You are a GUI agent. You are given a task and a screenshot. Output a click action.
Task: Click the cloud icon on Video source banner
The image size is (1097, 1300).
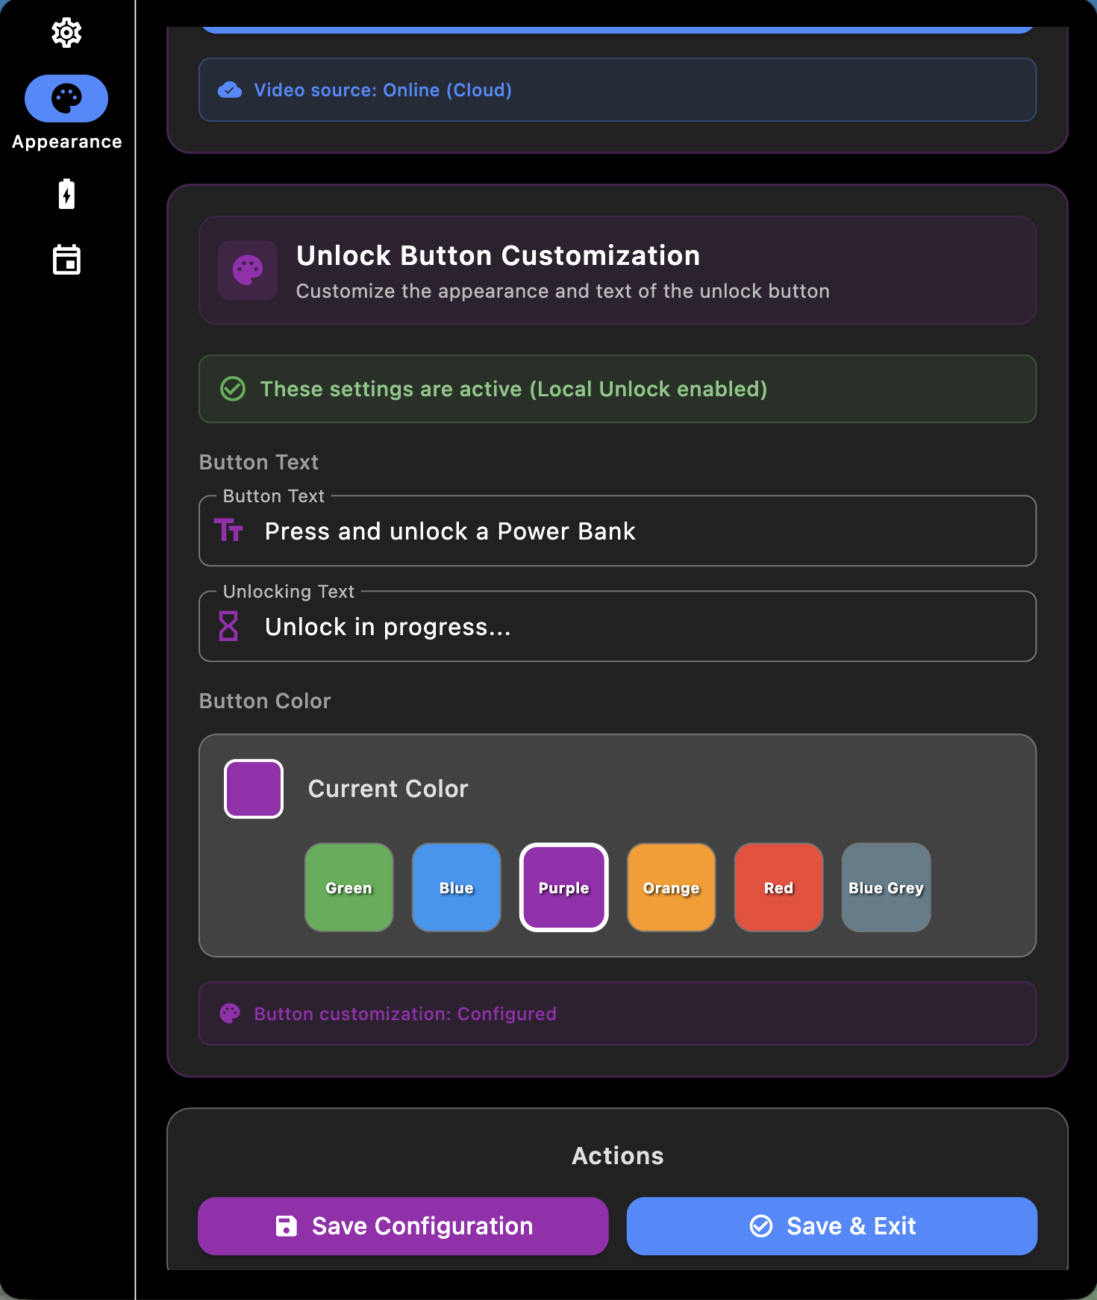point(230,90)
